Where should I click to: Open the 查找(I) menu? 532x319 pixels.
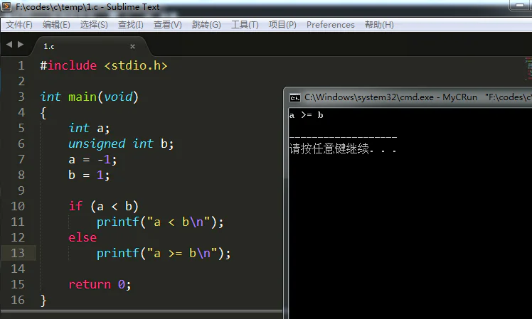click(131, 25)
